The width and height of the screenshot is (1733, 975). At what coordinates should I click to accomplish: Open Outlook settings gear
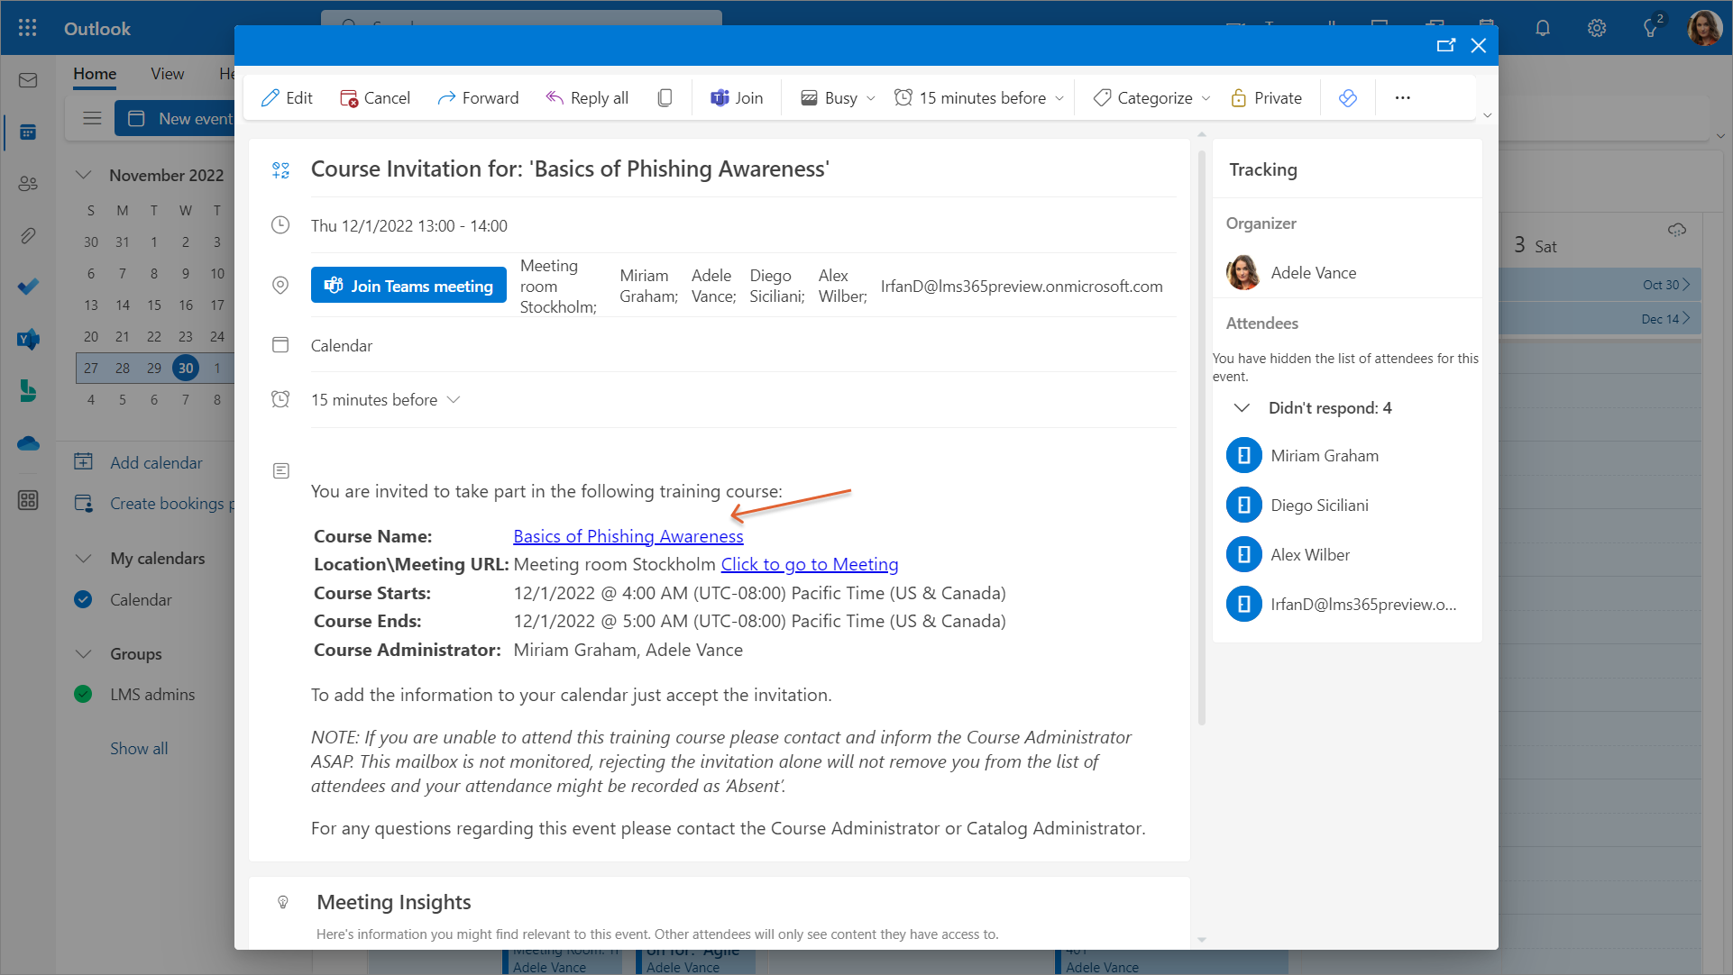pos(1596,28)
